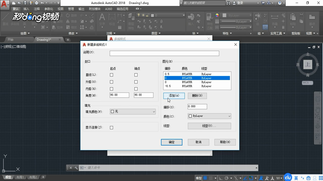
Task: Click the Pan hand icon in navigation bar
Action: [317, 109]
